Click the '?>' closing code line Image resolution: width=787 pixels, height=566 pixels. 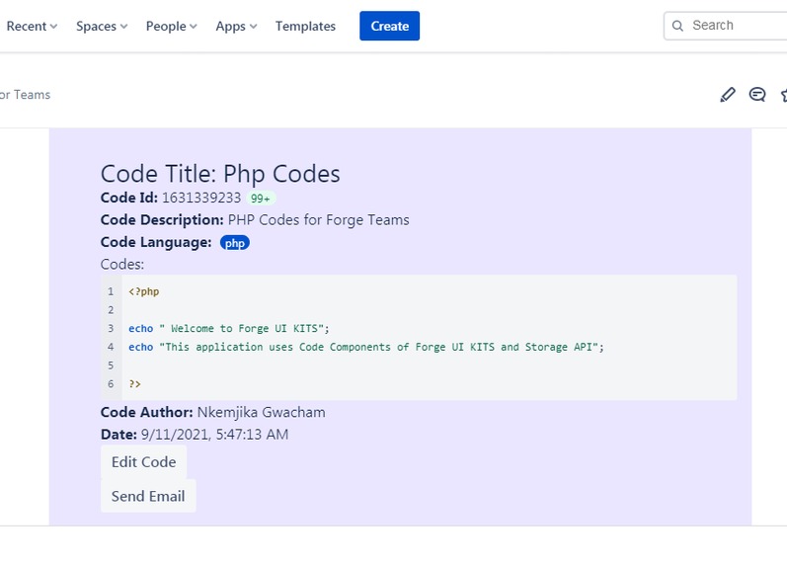pyautogui.click(x=134, y=384)
